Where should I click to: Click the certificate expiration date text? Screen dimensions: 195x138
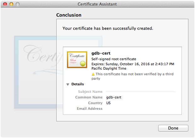point(132,64)
